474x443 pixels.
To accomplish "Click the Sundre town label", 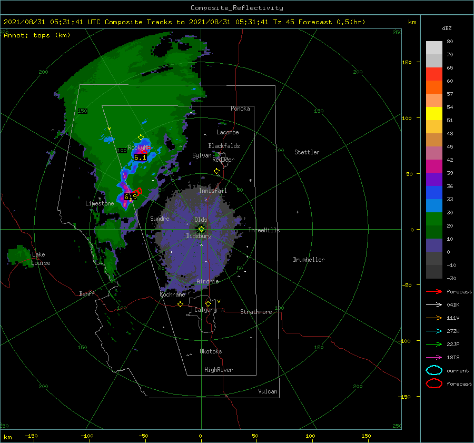I will click(x=160, y=218).
